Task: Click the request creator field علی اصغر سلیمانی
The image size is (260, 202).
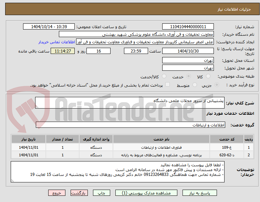Action: click(145, 42)
